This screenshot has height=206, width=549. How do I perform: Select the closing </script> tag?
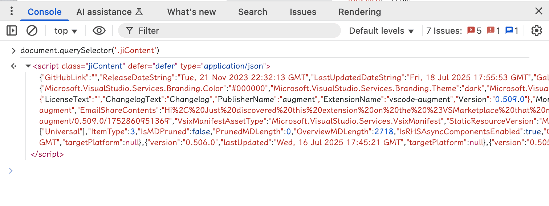click(48, 154)
